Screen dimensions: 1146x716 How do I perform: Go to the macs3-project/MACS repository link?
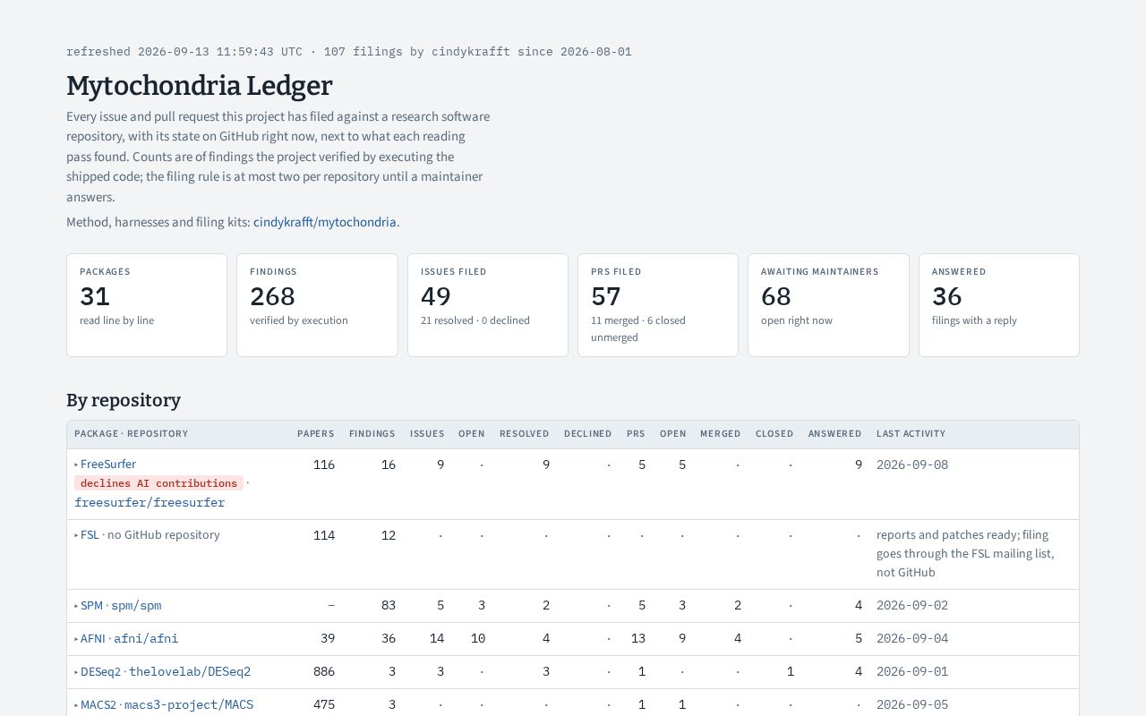pos(189,705)
